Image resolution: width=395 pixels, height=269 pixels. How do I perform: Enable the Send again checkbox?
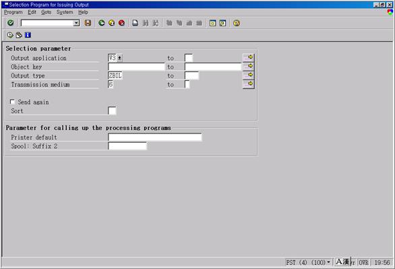coord(12,102)
